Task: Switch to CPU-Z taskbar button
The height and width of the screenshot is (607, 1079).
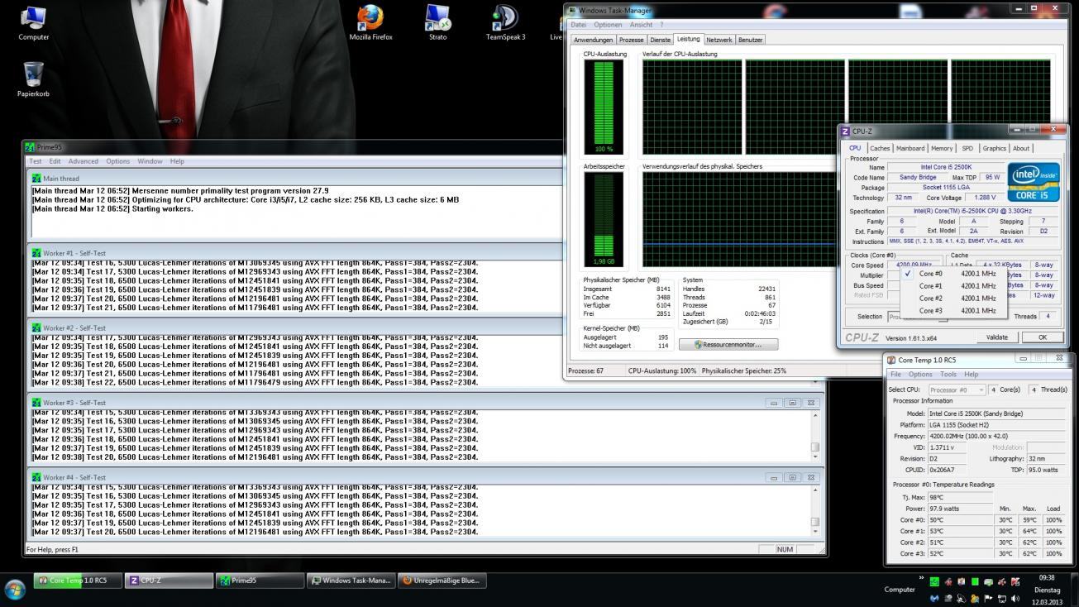Action: click(x=169, y=581)
